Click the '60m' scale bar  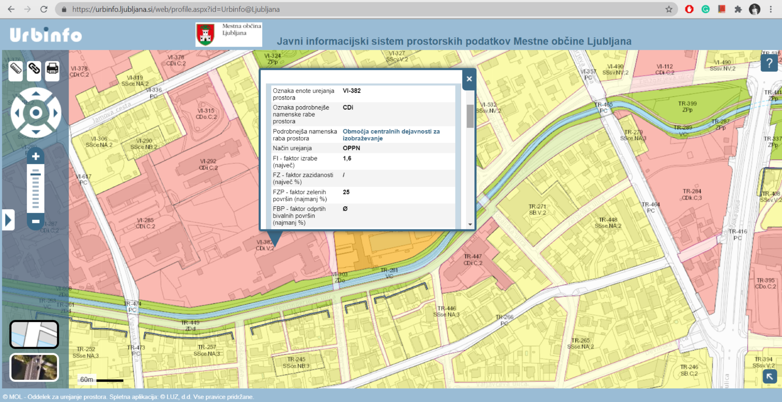tap(101, 379)
